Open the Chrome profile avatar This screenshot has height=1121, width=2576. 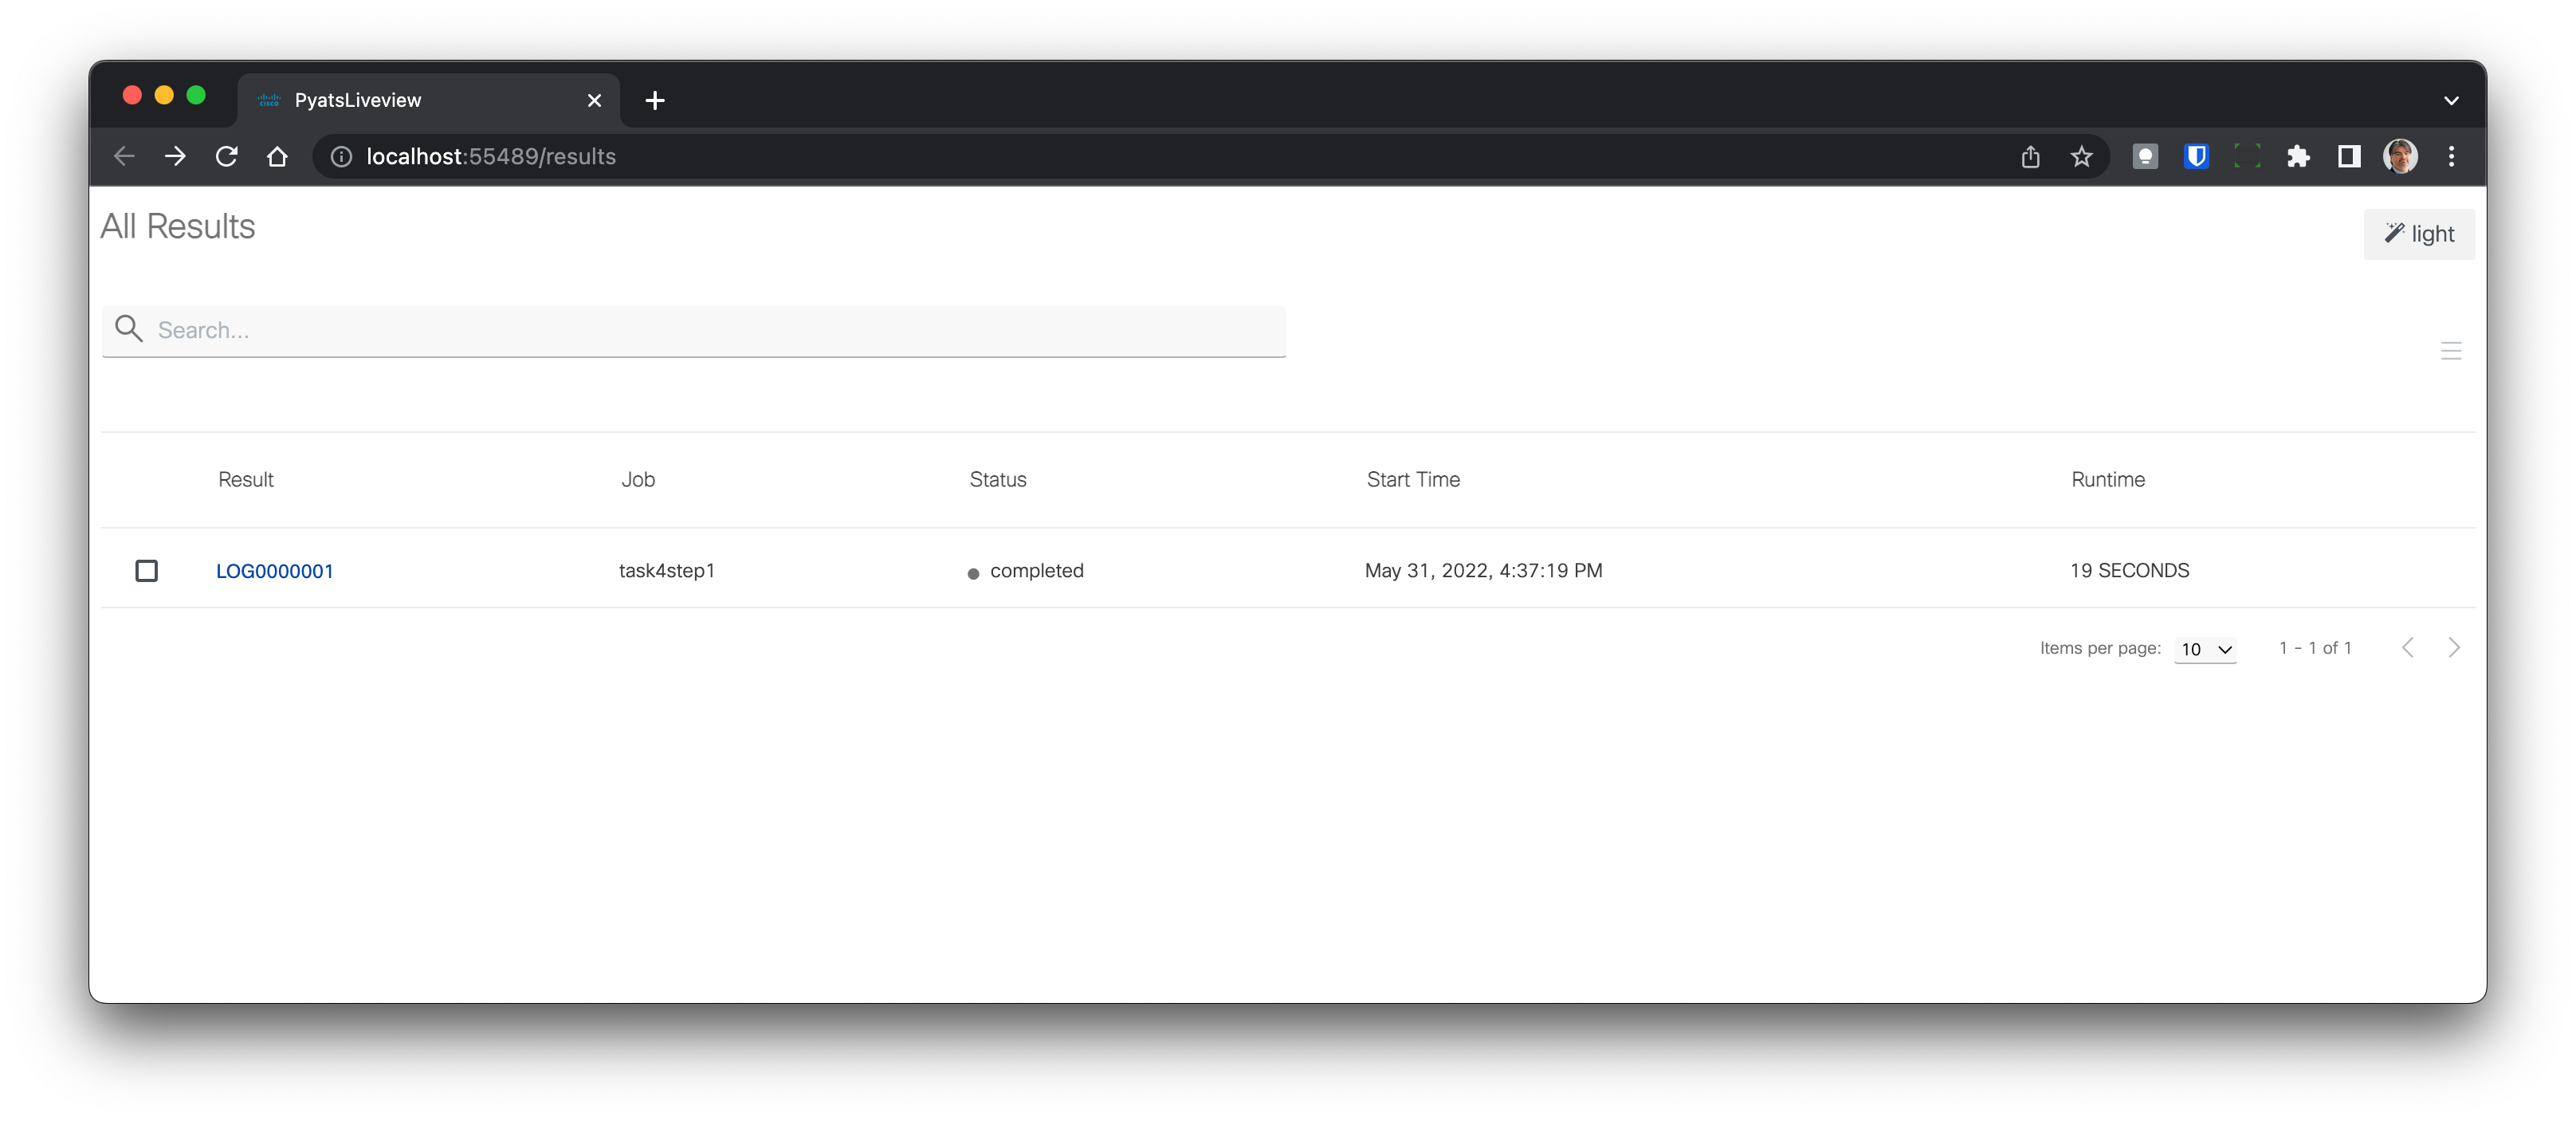[x=2400, y=156]
